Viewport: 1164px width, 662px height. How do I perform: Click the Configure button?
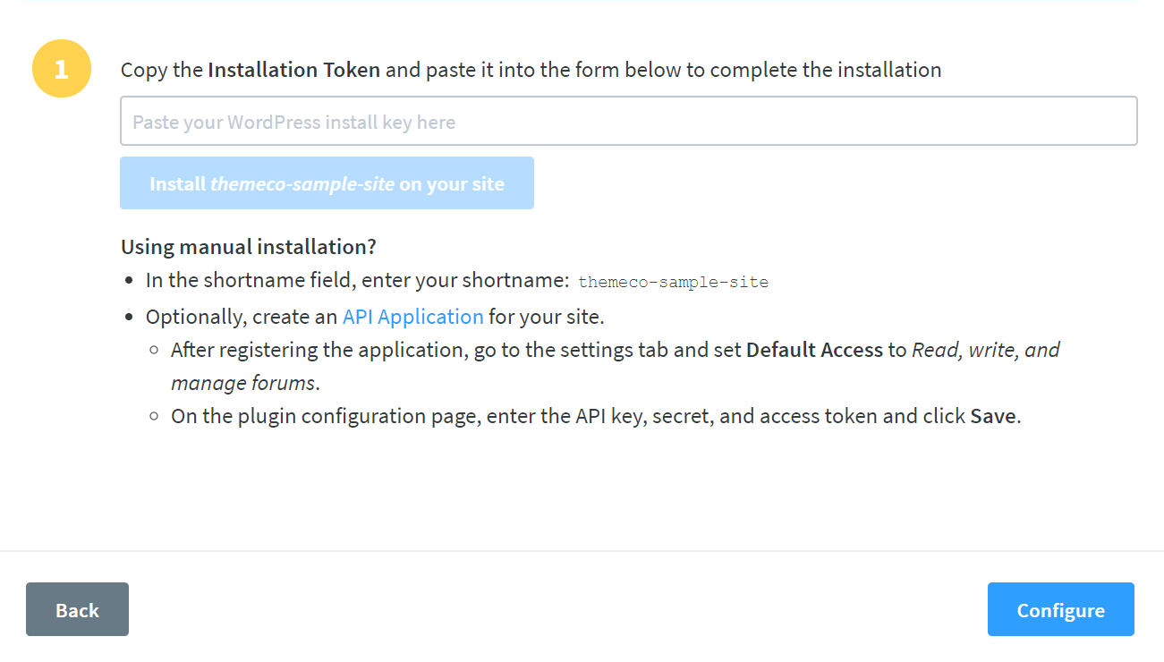[x=1060, y=609]
